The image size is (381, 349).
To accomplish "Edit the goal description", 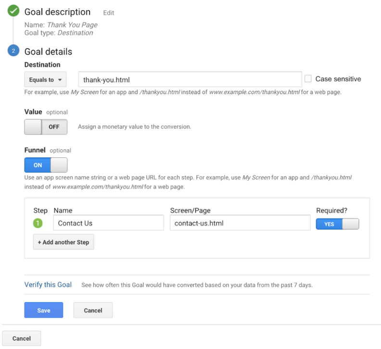I will point(109,13).
